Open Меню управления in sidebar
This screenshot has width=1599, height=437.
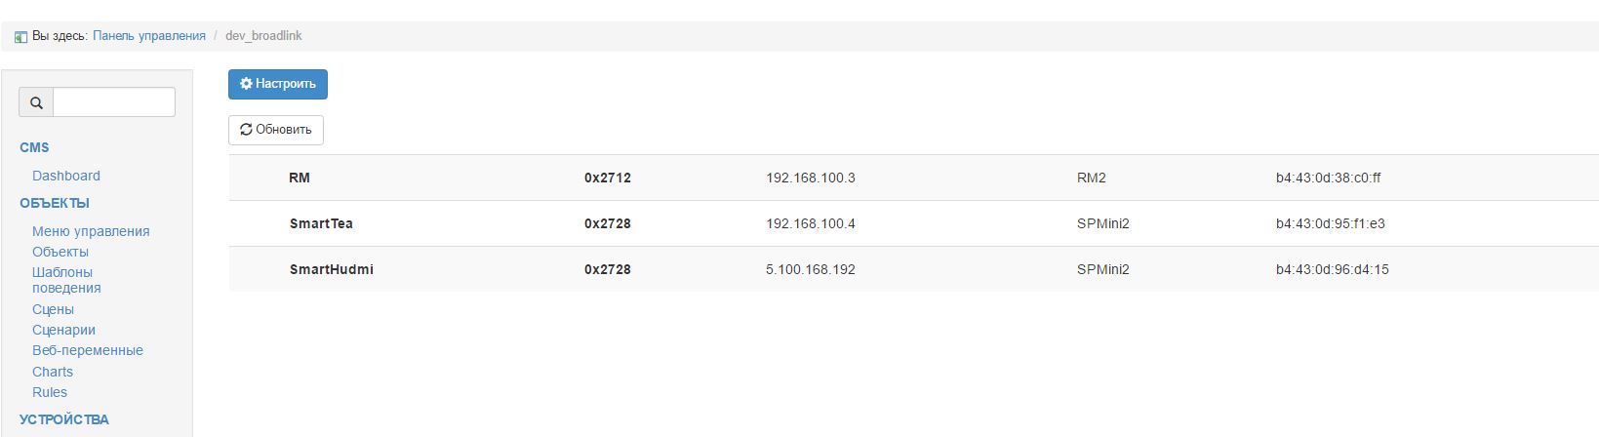tap(91, 231)
